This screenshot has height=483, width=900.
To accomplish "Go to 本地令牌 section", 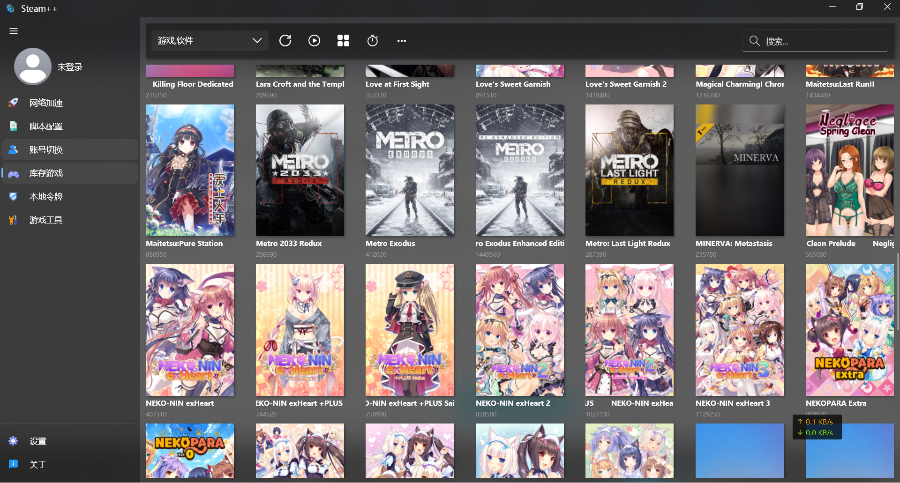I will coord(46,197).
